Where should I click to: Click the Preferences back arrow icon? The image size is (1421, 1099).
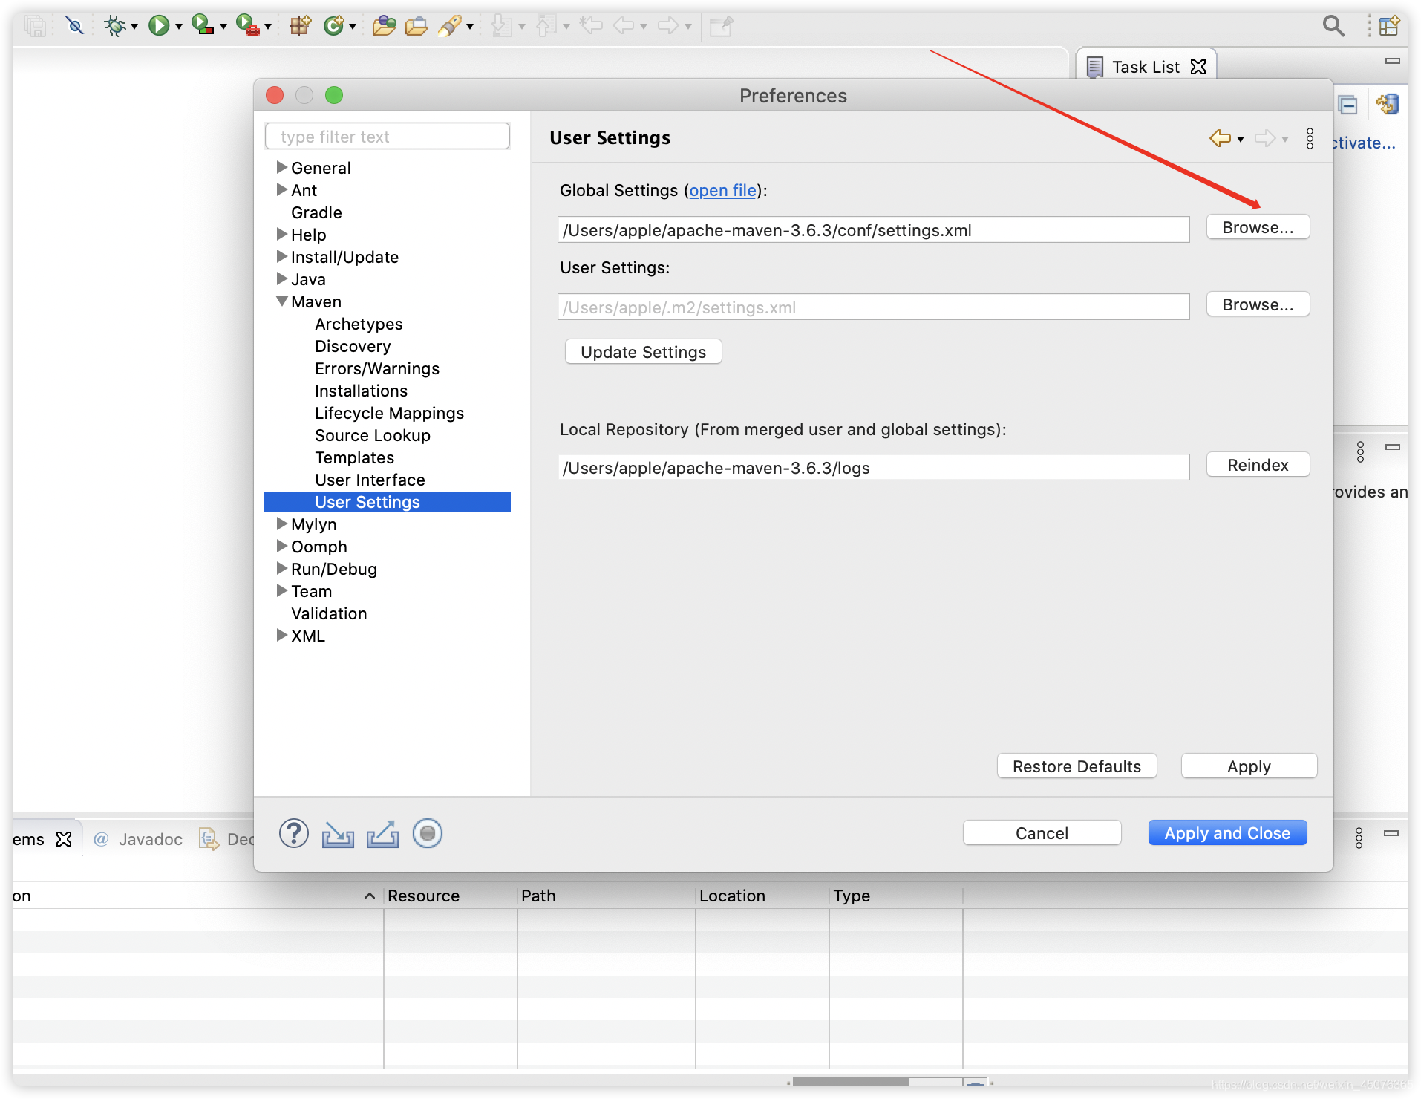point(1220,138)
